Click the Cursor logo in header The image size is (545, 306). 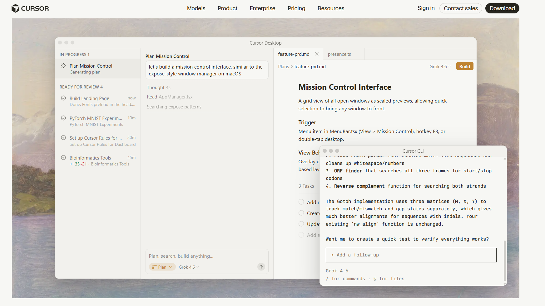coord(30,8)
